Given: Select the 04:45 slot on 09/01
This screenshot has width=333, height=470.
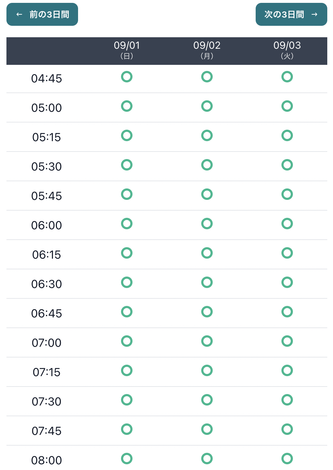Looking at the screenshot, I should pos(127,77).
